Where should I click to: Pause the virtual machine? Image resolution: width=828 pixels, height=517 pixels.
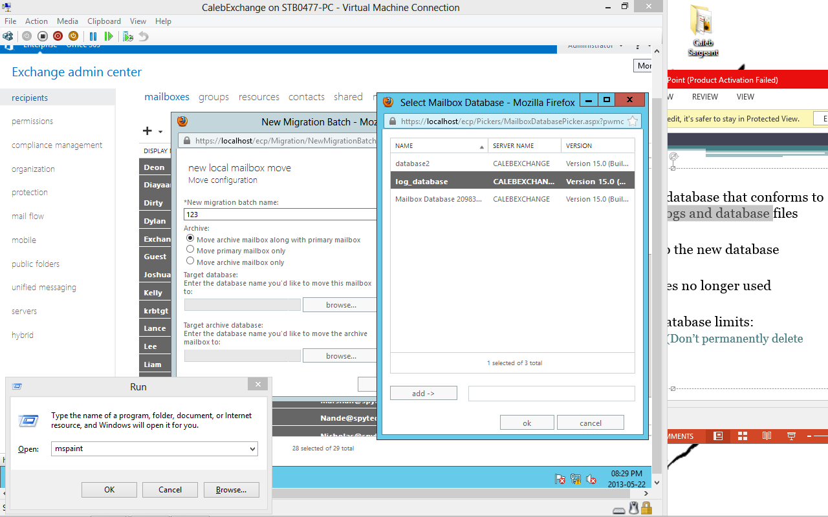click(x=93, y=36)
